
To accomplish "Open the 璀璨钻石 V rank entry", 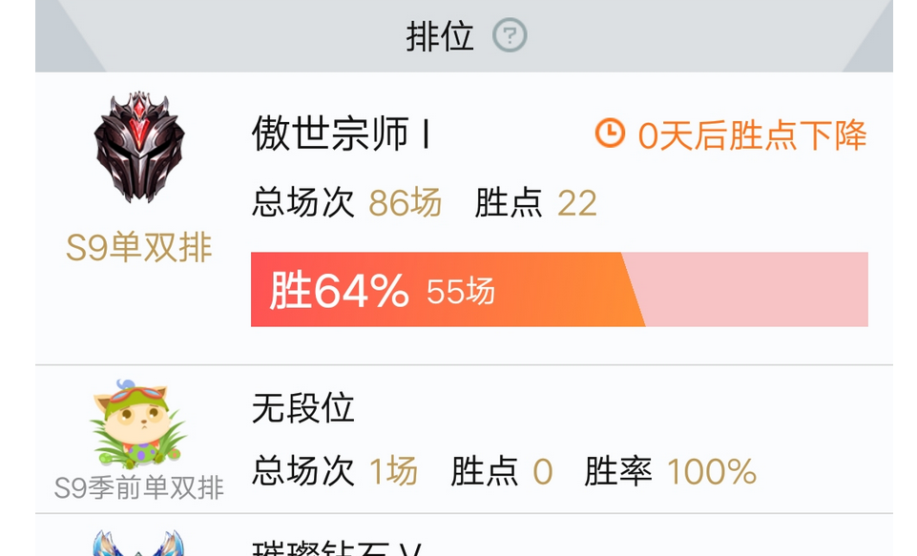I will click(337, 547).
